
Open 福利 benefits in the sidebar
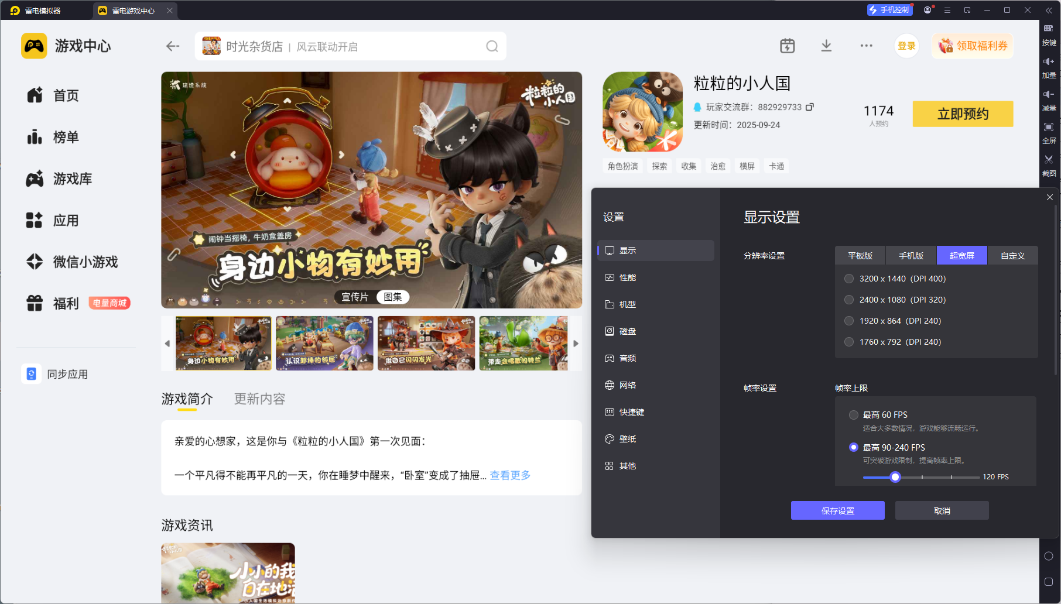[53, 303]
